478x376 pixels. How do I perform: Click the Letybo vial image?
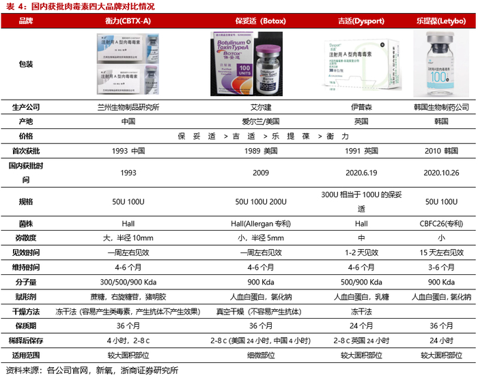(441, 63)
